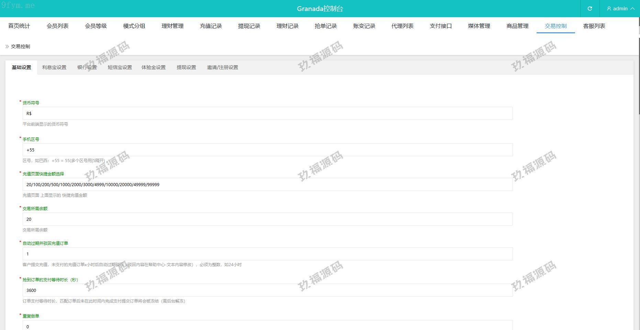Switch to the 利息宝设置 tab
Image resolution: width=640 pixels, height=330 pixels.
pos(54,68)
